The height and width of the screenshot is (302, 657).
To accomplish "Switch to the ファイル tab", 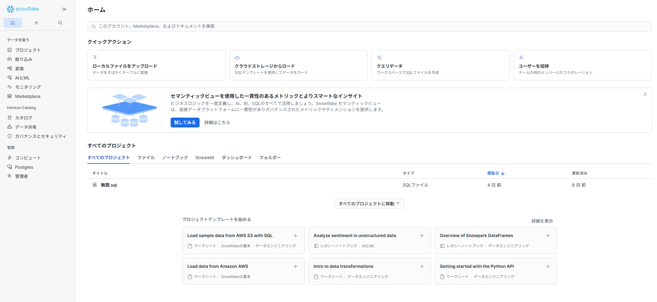I will pyautogui.click(x=146, y=158).
